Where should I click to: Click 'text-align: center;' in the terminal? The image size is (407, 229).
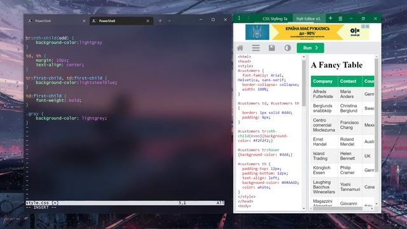(60, 65)
